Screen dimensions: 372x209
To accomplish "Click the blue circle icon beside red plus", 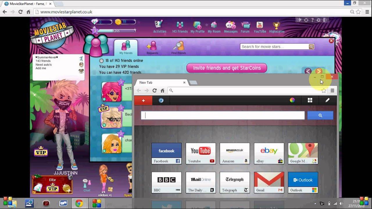I will tap(161, 100).
